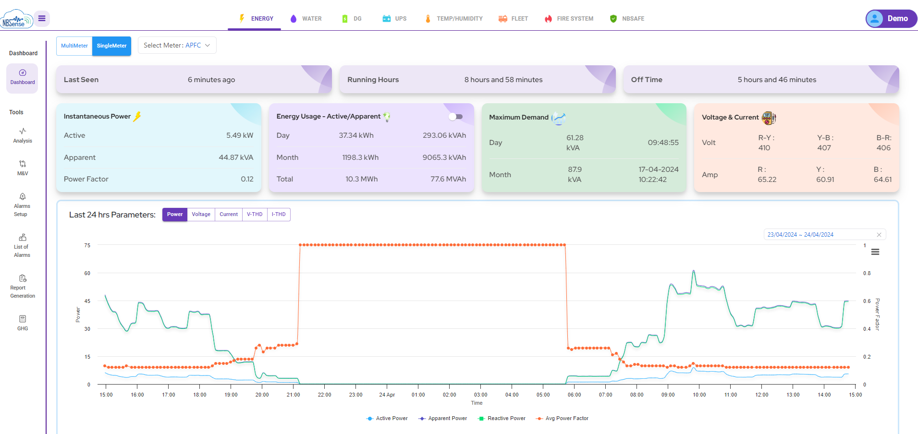Click the Voltage & Current meter icon
This screenshot has width=918, height=434.
click(769, 118)
